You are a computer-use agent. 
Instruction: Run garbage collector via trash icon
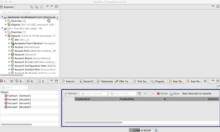pos(156,130)
